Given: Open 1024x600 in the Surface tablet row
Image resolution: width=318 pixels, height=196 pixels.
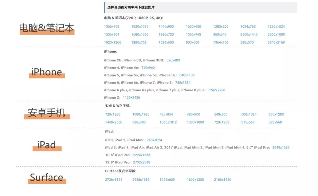Looking at the screenshot, I should coord(167,180).
